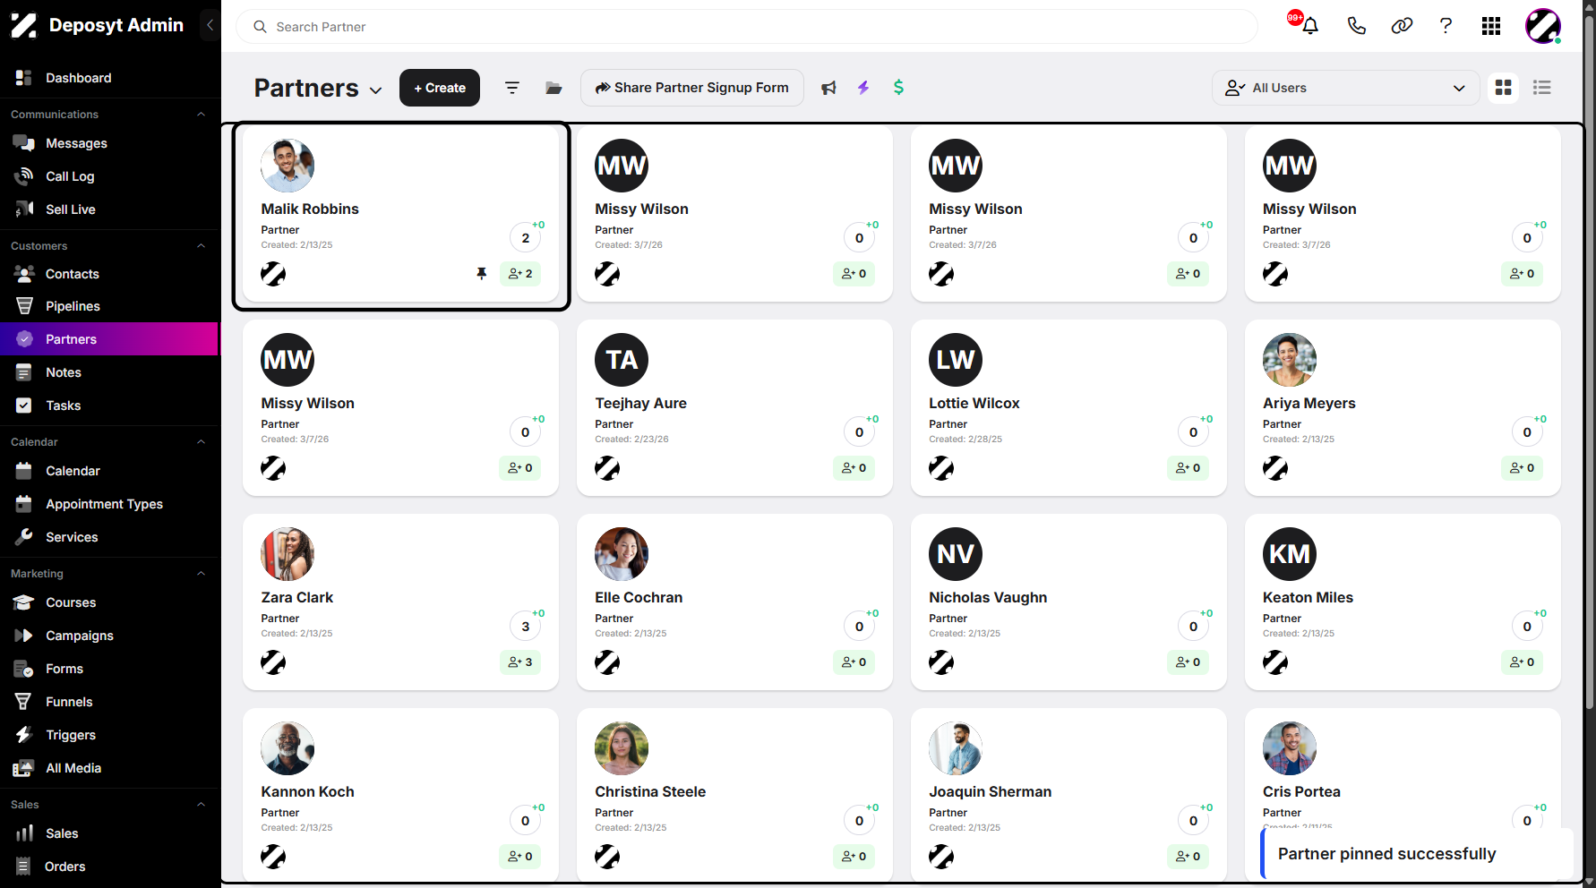Switch to list view

point(1542,88)
